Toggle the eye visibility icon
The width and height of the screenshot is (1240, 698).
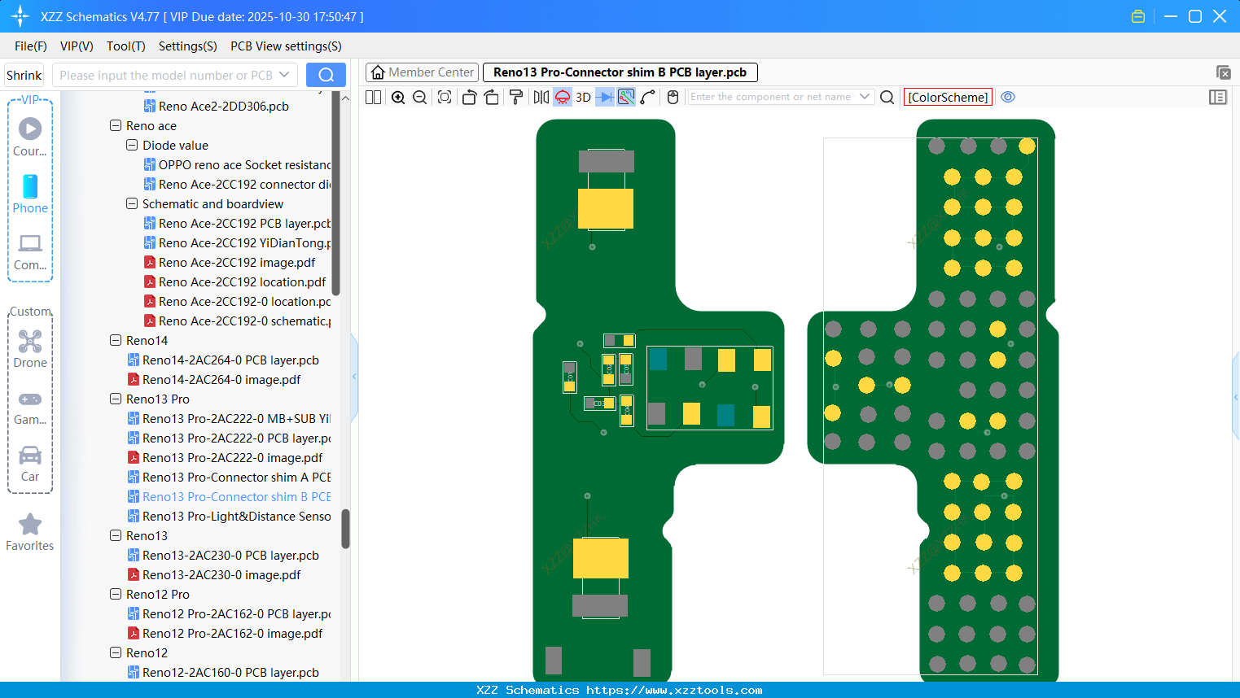click(1008, 98)
